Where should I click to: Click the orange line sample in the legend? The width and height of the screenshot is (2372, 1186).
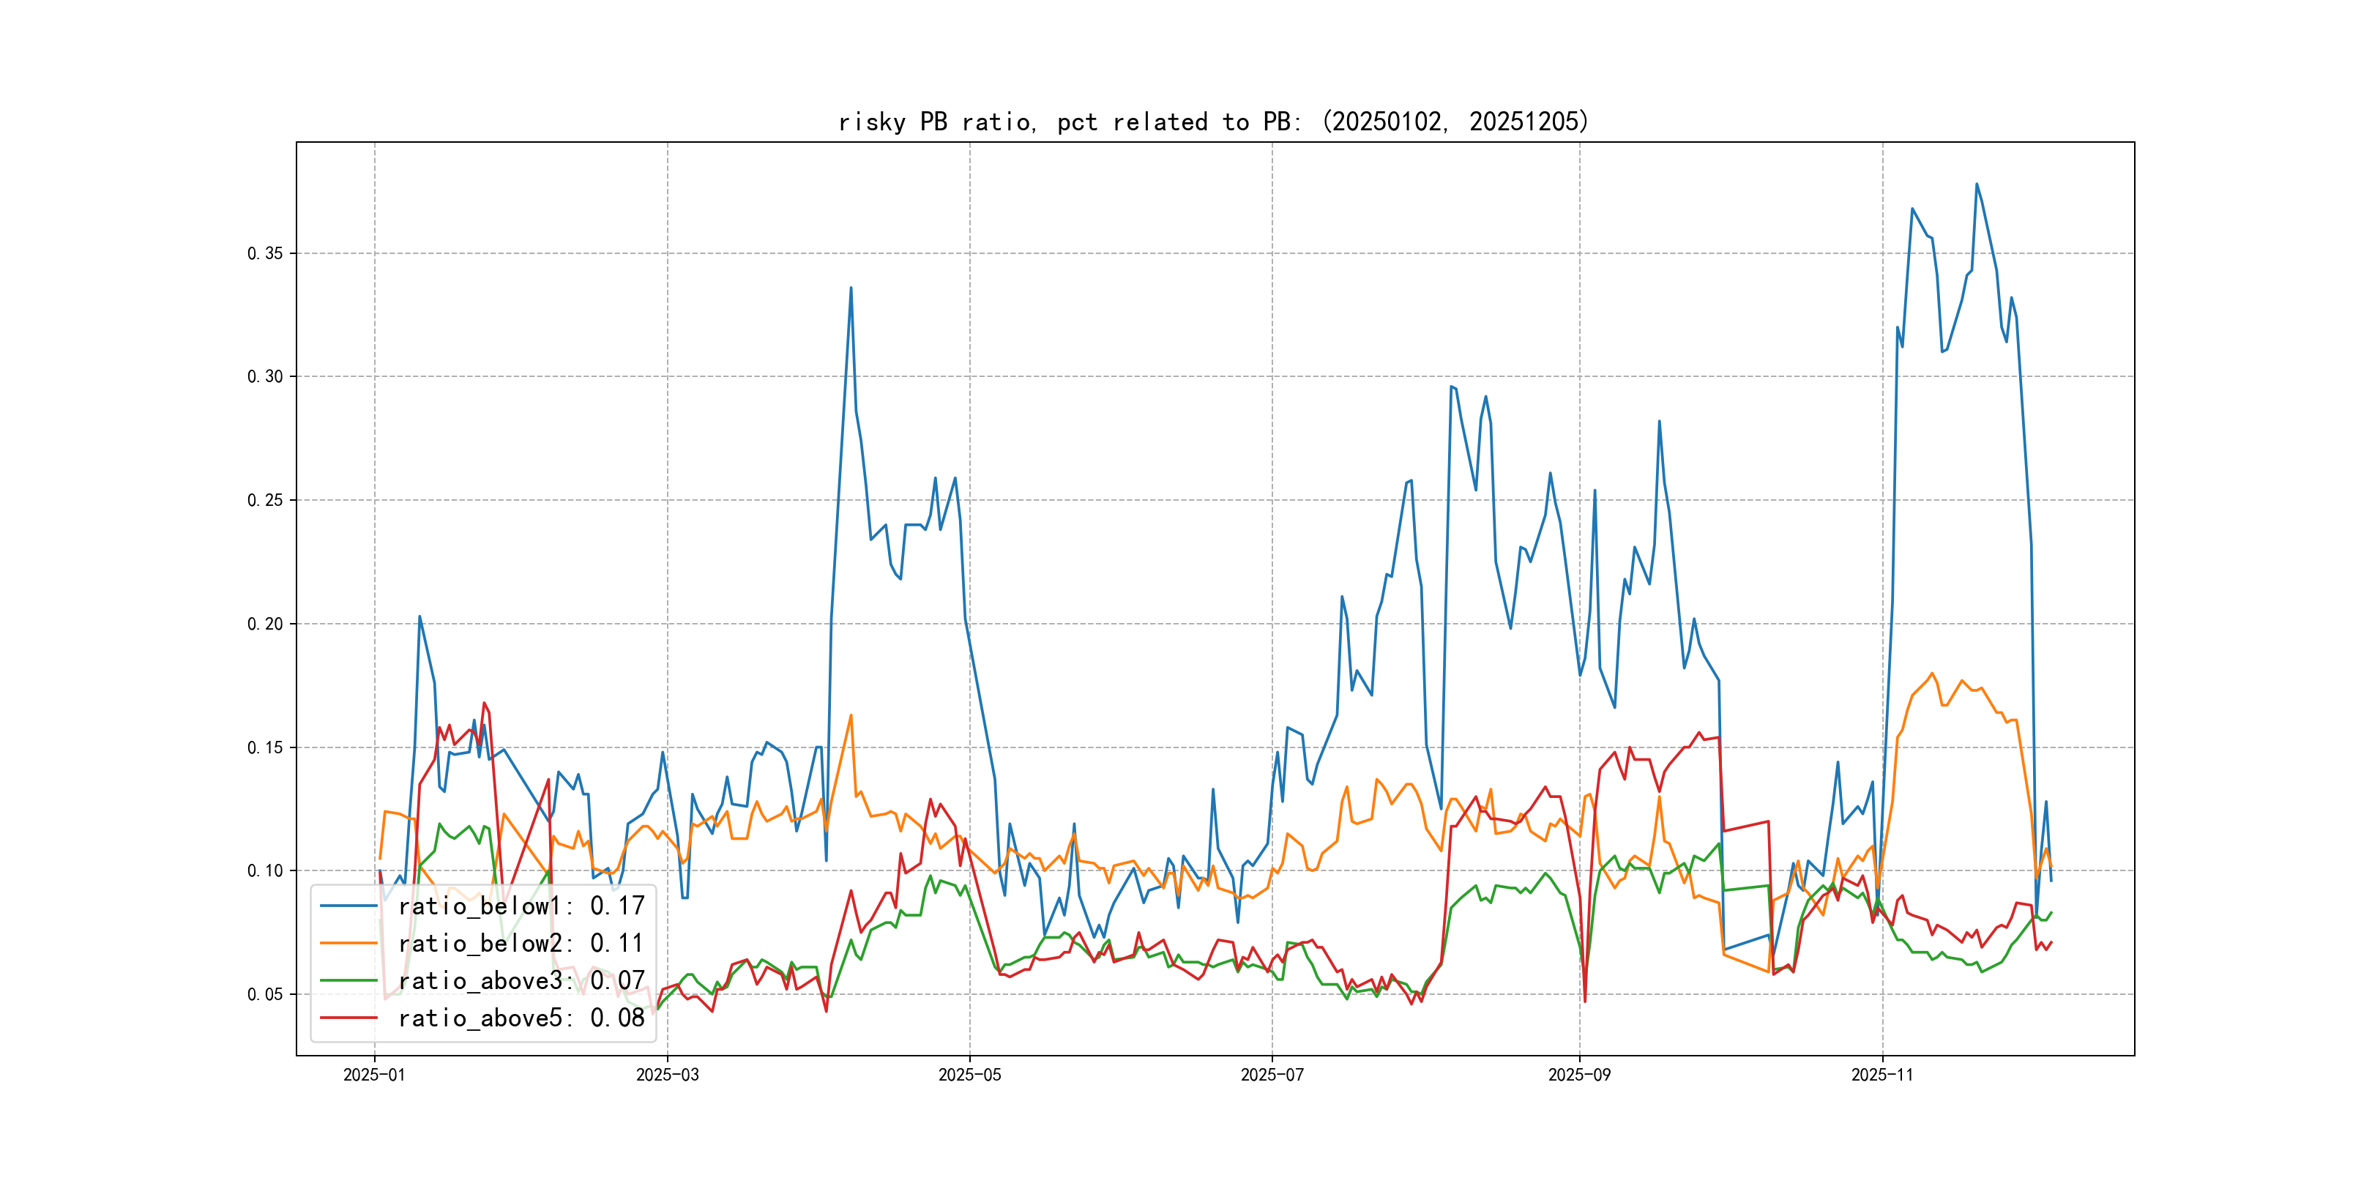(x=348, y=944)
